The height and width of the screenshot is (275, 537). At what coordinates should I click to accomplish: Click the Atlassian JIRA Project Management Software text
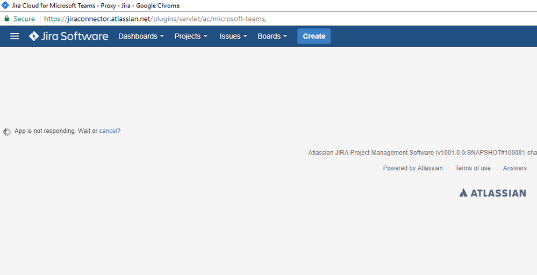[423, 153]
